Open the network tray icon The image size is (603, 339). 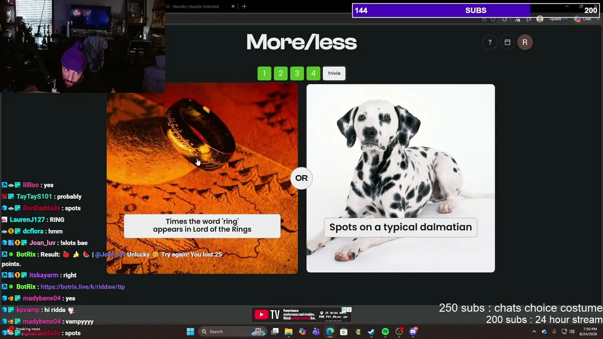click(x=564, y=331)
